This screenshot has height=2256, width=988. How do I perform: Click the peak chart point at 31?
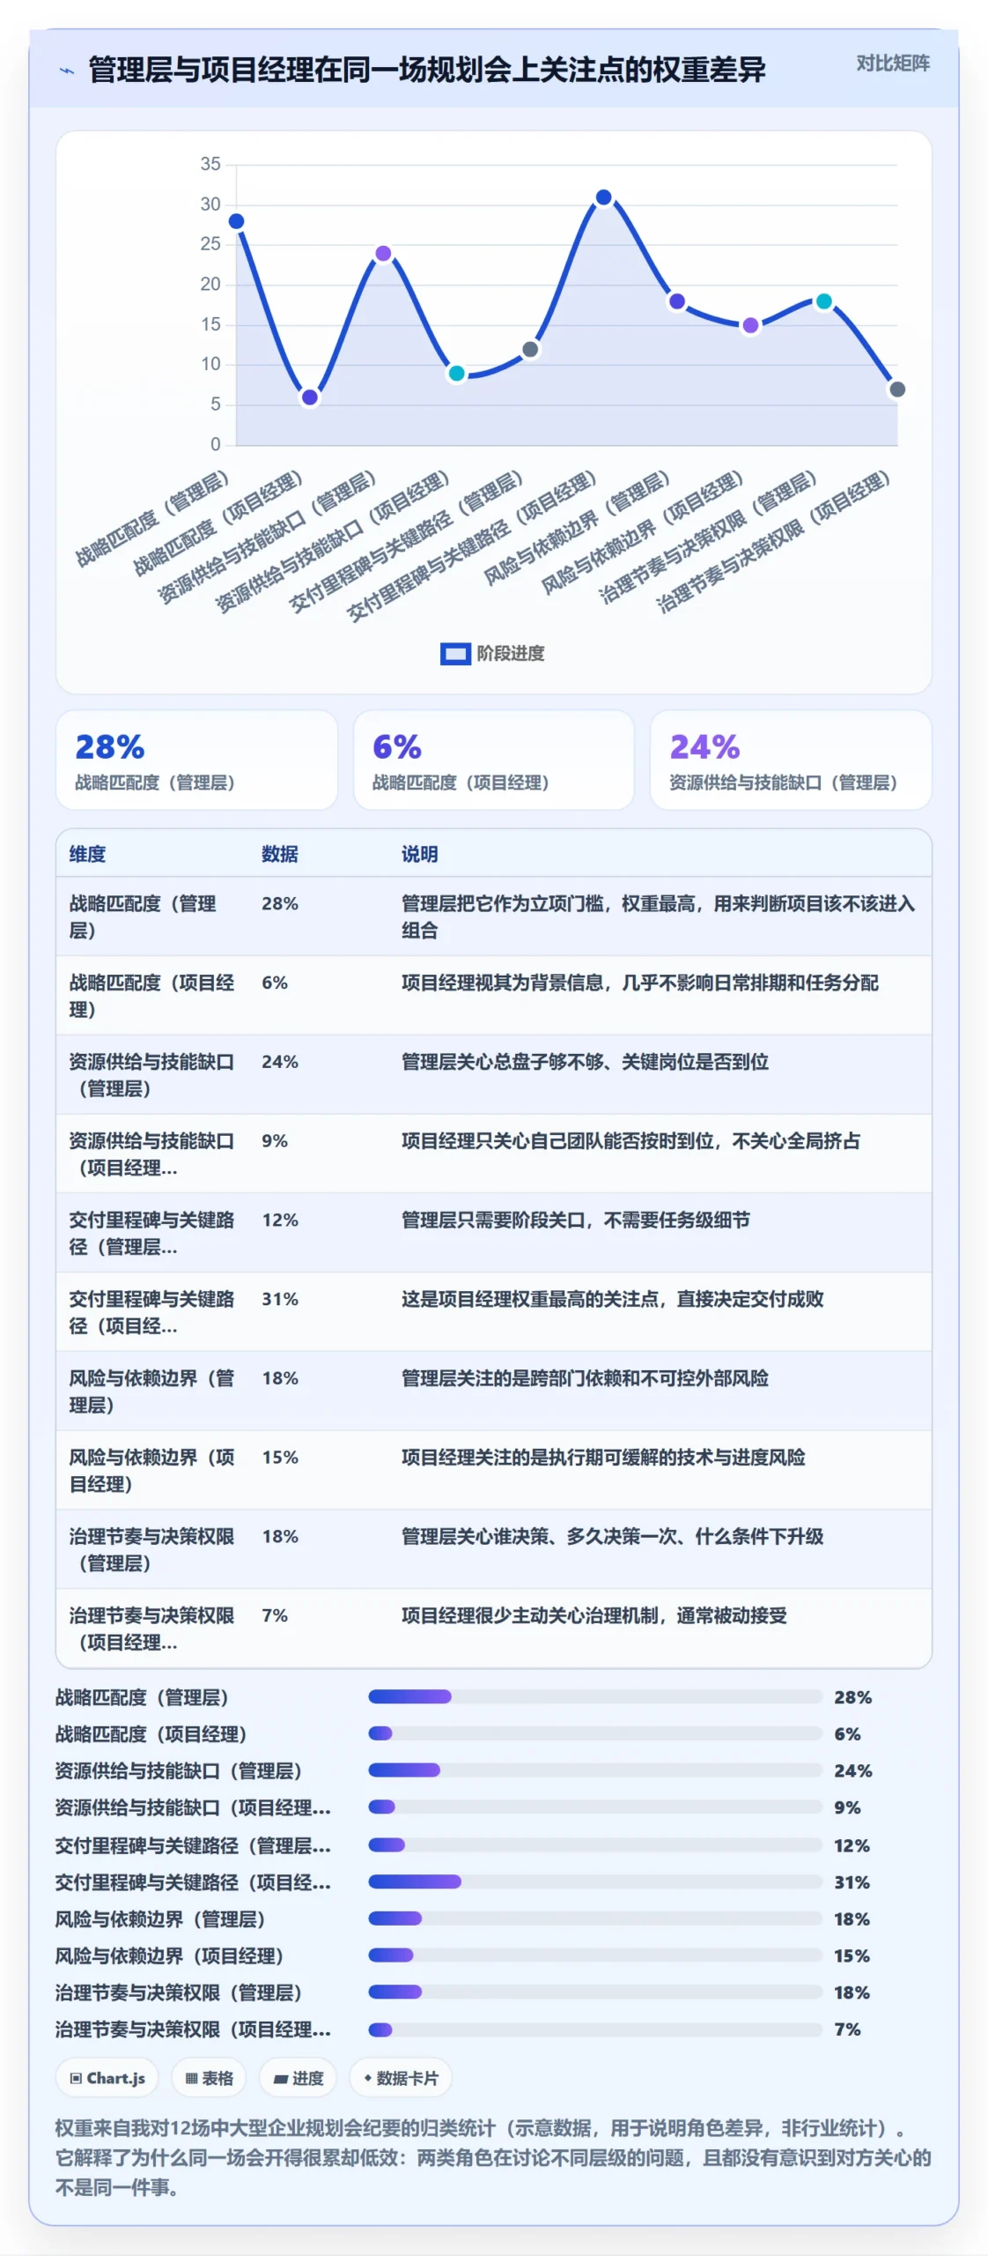click(x=603, y=197)
